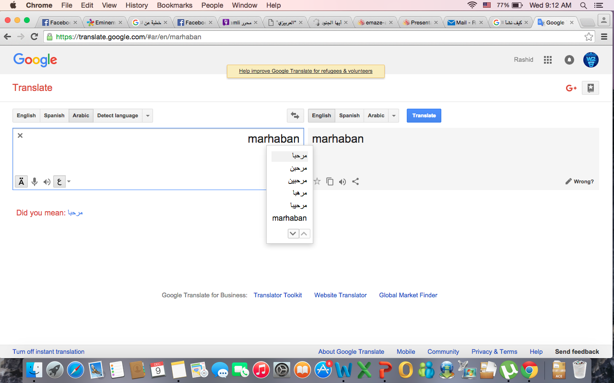The image size is (614, 383).
Task: Click the notifications bell icon
Action: (x=569, y=60)
